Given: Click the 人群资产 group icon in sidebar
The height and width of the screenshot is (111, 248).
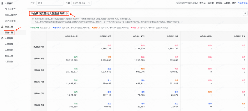Looking at the screenshot, I should click(2, 3).
